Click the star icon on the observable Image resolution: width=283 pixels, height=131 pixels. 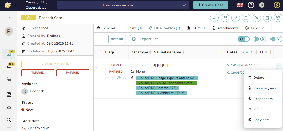point(107,78)
